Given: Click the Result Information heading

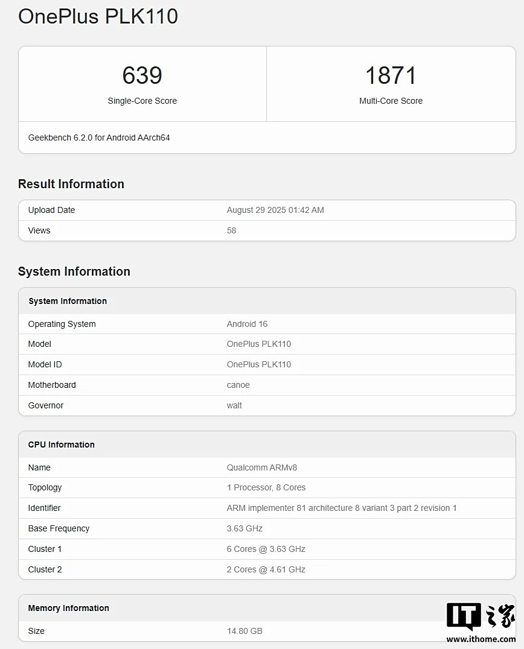Looking at the screenshot, I should click(71, 184).
